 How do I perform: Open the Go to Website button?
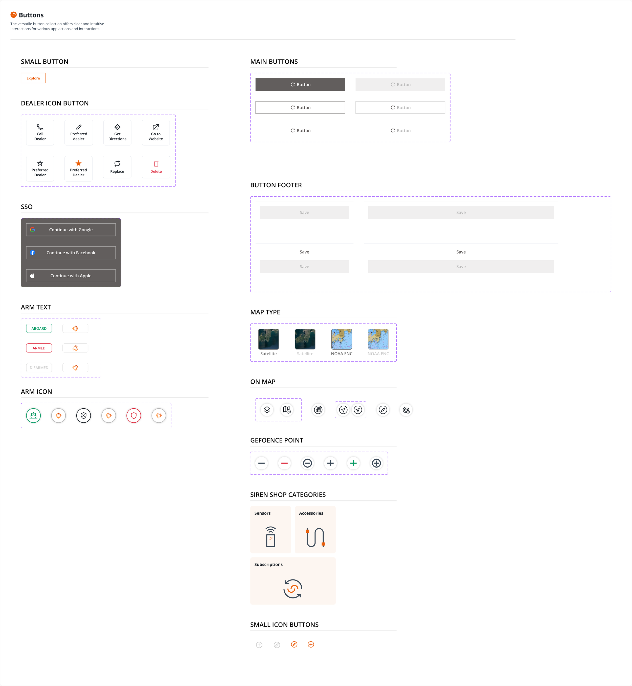[x=156, y=133]
